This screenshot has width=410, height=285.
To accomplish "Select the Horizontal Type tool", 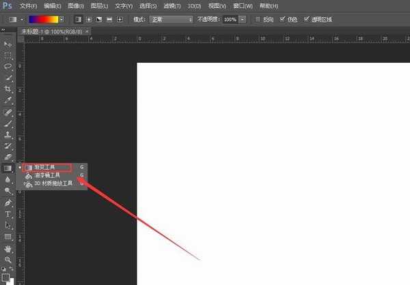I will pyautogui.click(x=8, y=214).
